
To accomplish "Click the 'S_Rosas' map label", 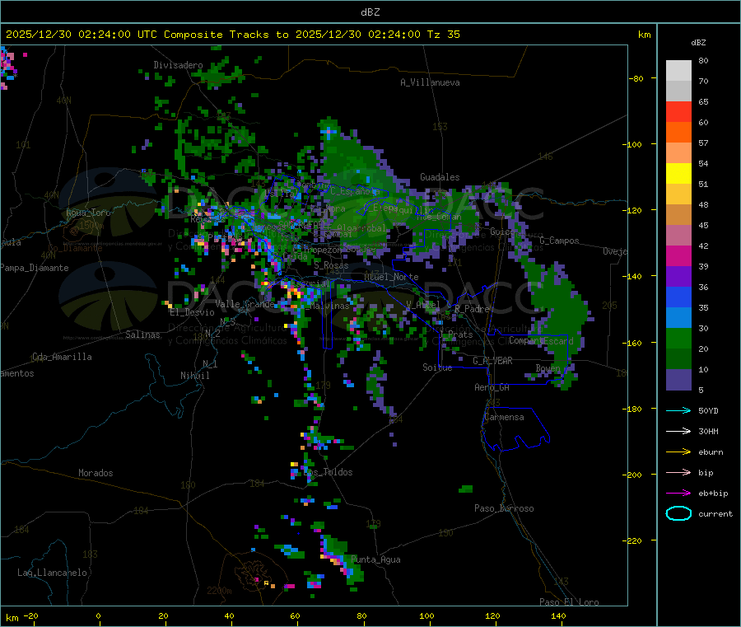I will [331, 266].
